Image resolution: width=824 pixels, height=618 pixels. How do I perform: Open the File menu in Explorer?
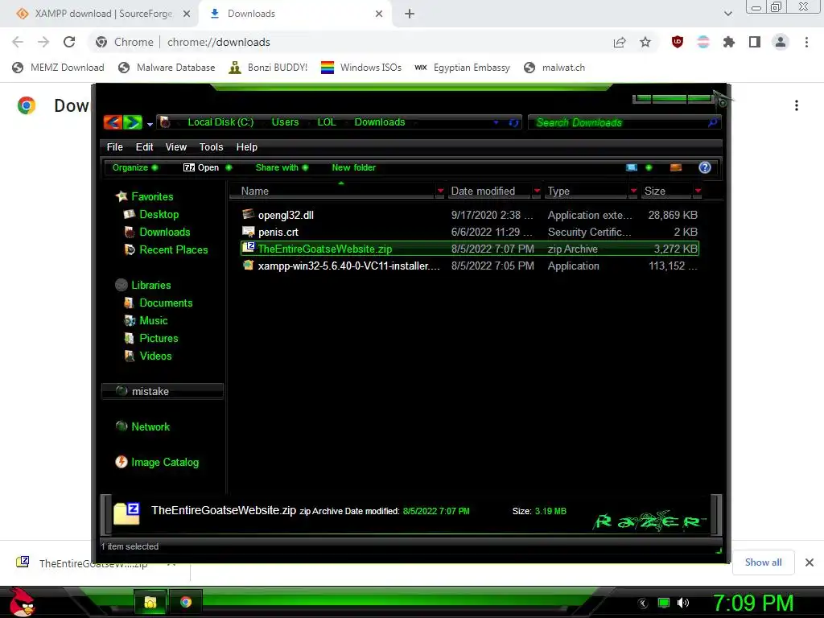pos(114,147)
